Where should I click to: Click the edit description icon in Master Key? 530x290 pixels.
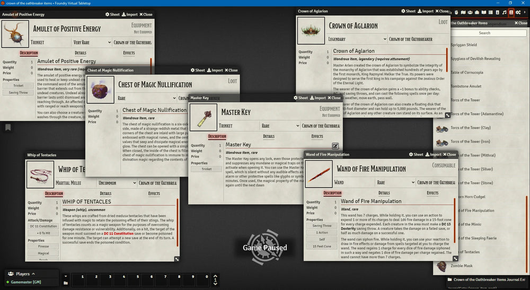click(335, 146)
